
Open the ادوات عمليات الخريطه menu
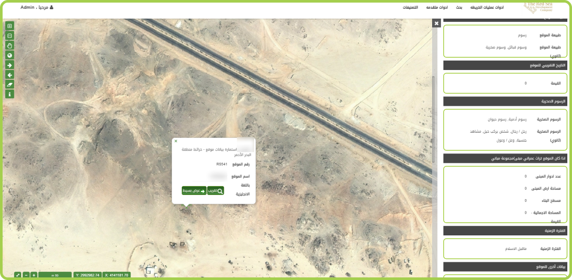(487, 8)
